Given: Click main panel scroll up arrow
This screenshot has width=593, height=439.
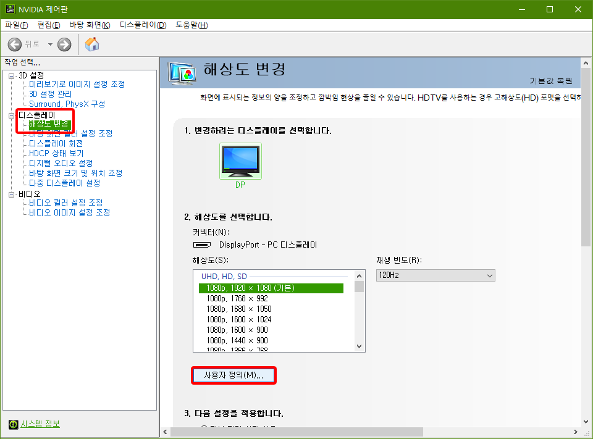Looking at the screenshot, I should click(x=586, y=63).
